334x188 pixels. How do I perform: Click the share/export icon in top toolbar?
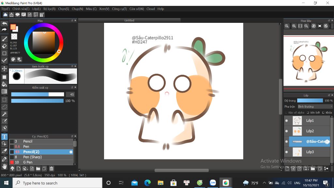pos(11,14)
